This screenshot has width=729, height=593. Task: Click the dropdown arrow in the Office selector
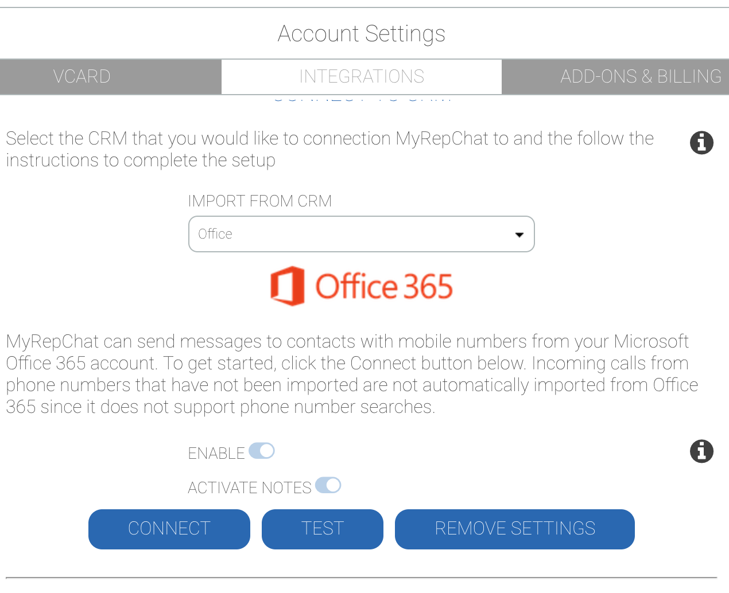[x=519, y=235]
